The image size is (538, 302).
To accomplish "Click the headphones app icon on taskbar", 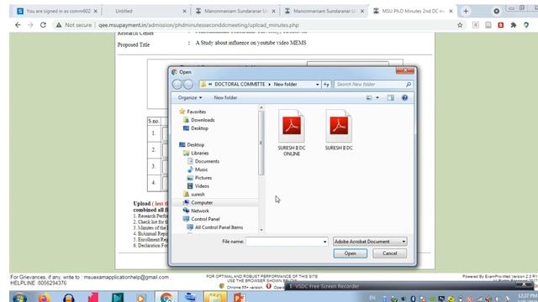I will pyautogui.click(x=69, y=297).
